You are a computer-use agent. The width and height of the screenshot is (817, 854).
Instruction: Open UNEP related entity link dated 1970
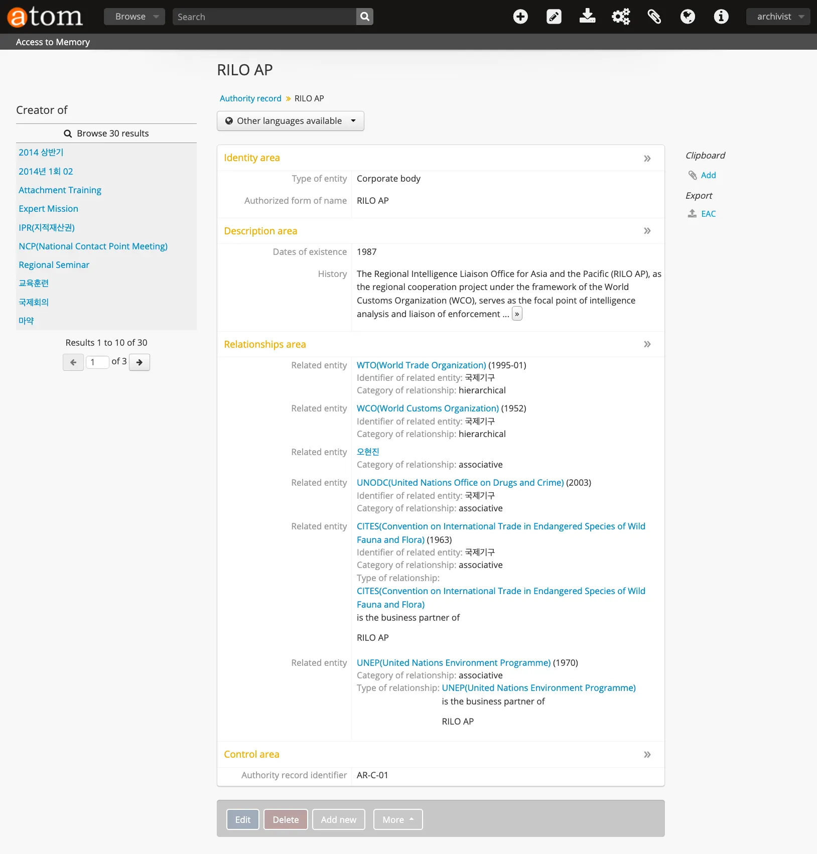(454, 663)
